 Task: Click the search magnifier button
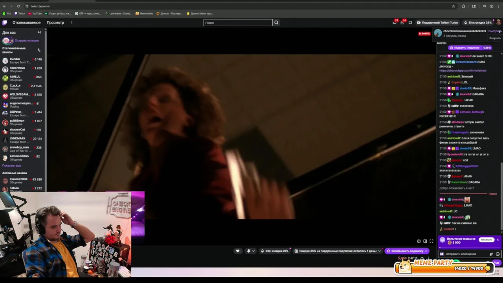(x=276, y=22)
